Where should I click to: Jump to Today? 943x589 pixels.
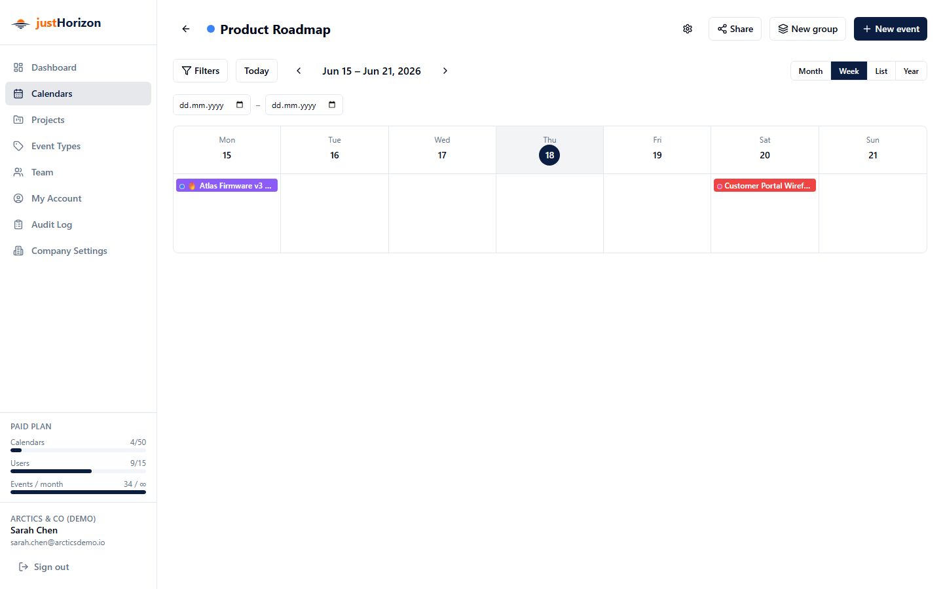pyautogui.click(x=257, y=71)
